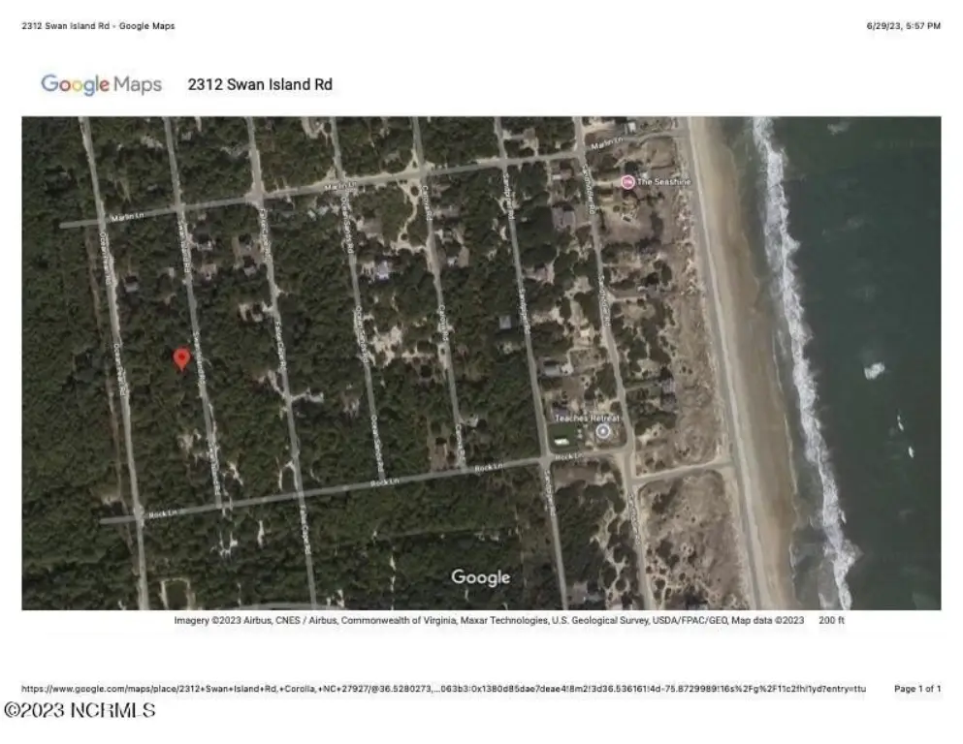Open The Seashine place label
Viewport: 963px width, 744px height.
[663, 181]
